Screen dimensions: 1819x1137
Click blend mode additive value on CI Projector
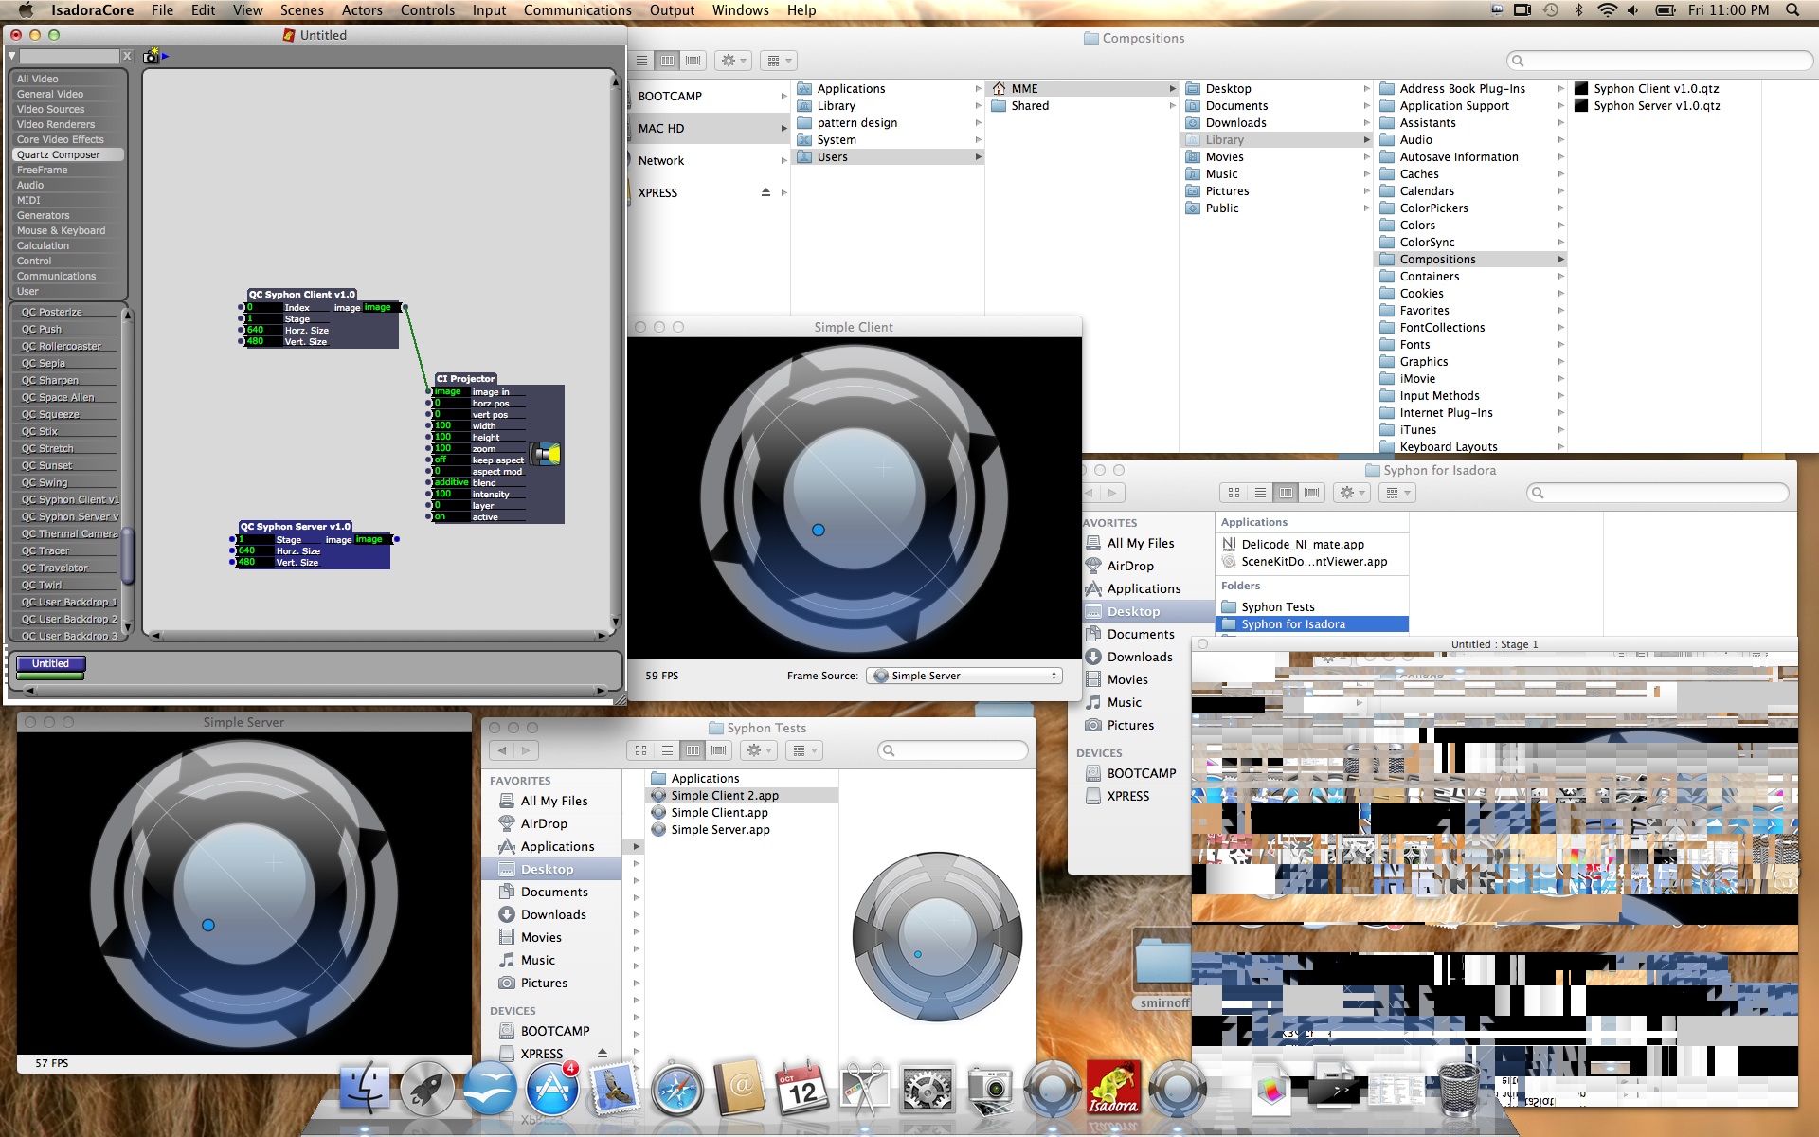tap(451, 482)
